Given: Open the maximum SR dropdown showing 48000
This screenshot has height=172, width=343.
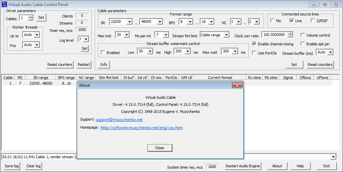Looking at the screenshot, I should 160,21.
